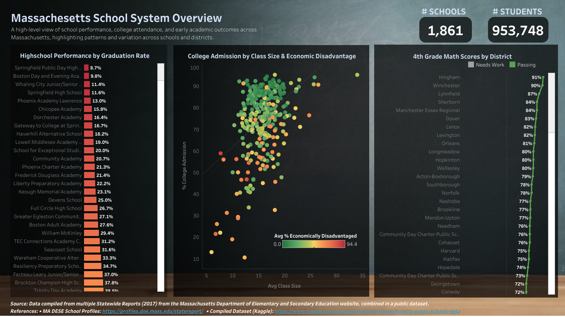Click the # STUDENTS count card
This screenshot has height=317, width=565.
point(517,29)
